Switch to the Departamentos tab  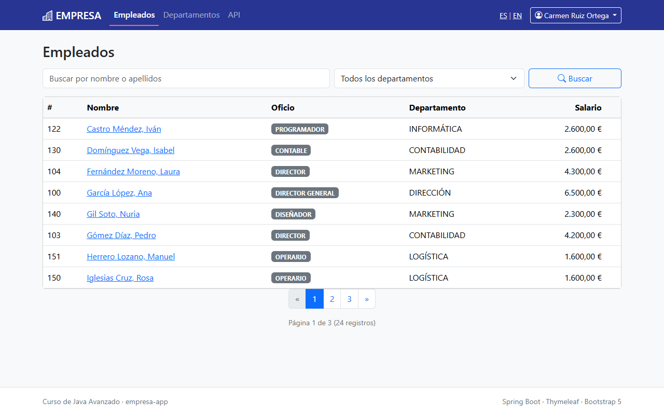click(x=191, y=15)
